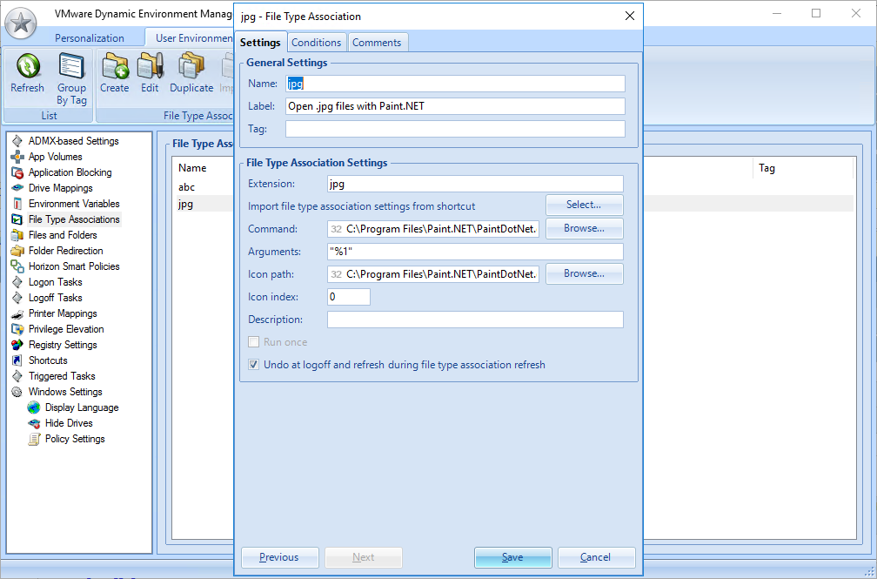
Task: Click into the Tag input field
Action: coord(455,129)
